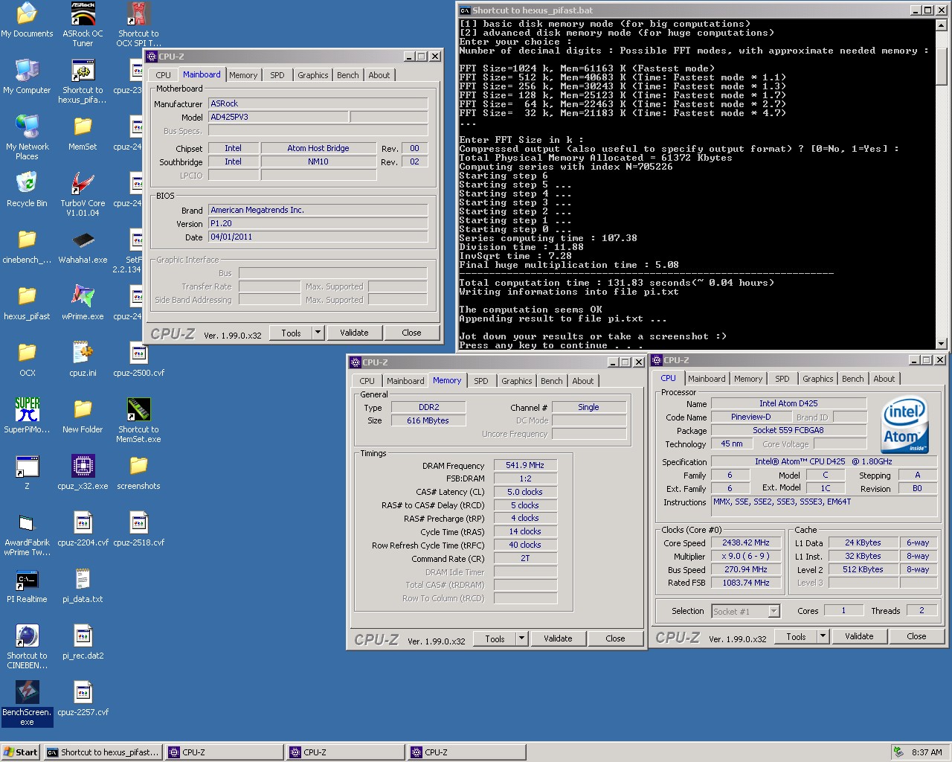
Task: Launch SuperPiMod desktop icon
Action: point(27,416)
